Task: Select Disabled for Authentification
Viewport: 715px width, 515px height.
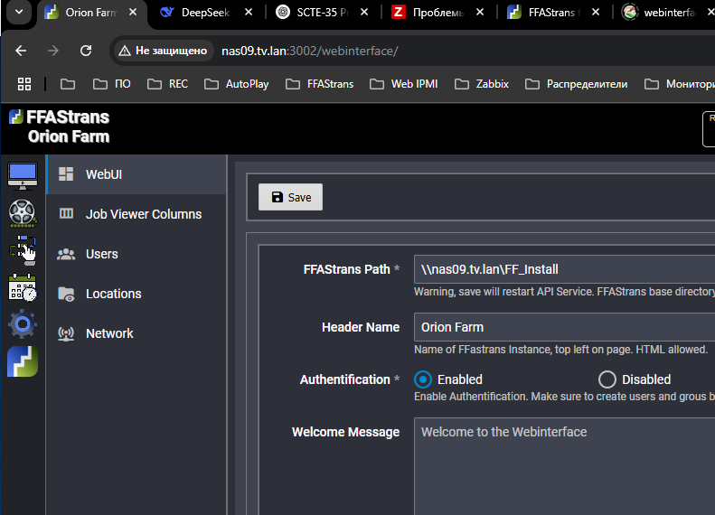Action: tap(607, 379)
